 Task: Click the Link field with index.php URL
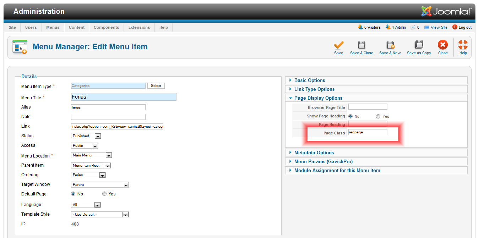click(x=117, y=126)
